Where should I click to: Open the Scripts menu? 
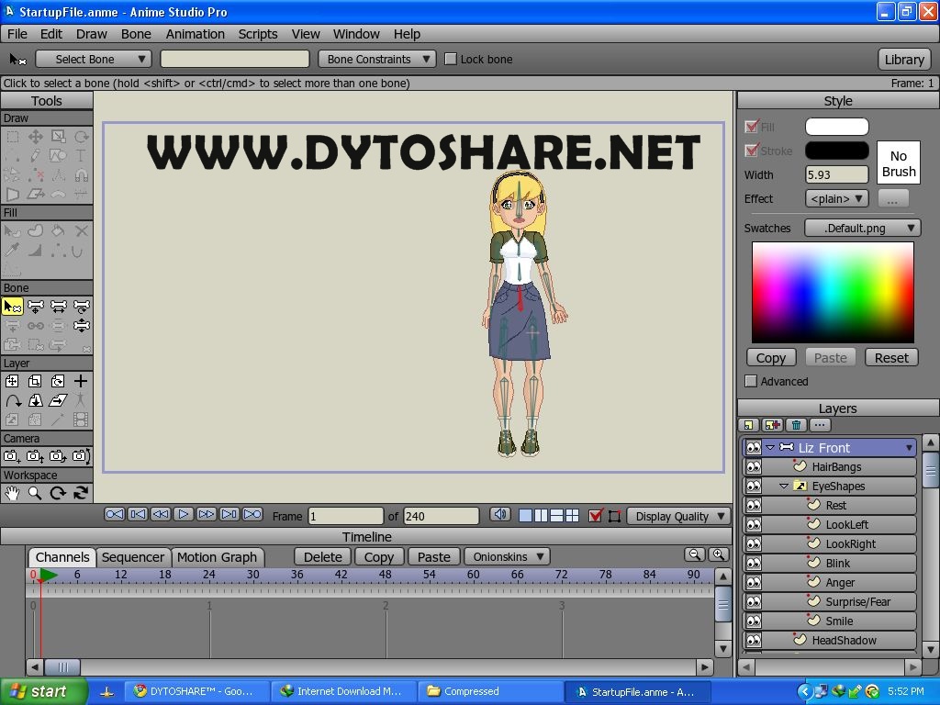tap(258, 34)
